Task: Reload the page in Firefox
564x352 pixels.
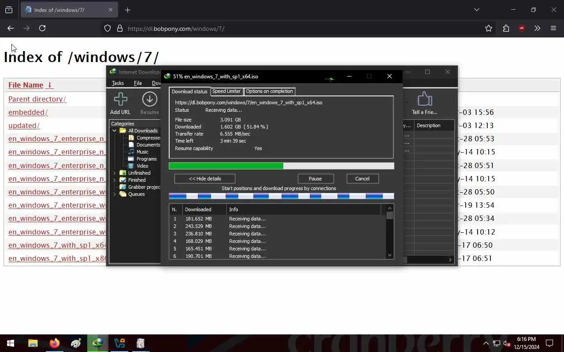Action: click(42, 28)
